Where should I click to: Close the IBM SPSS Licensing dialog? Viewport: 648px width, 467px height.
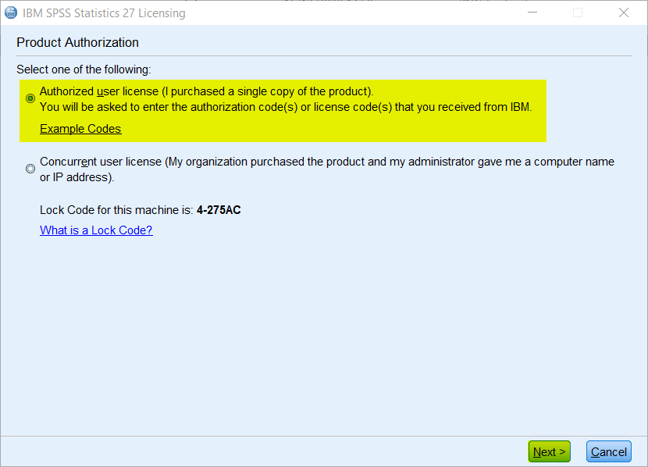click(x=623, y=12)
